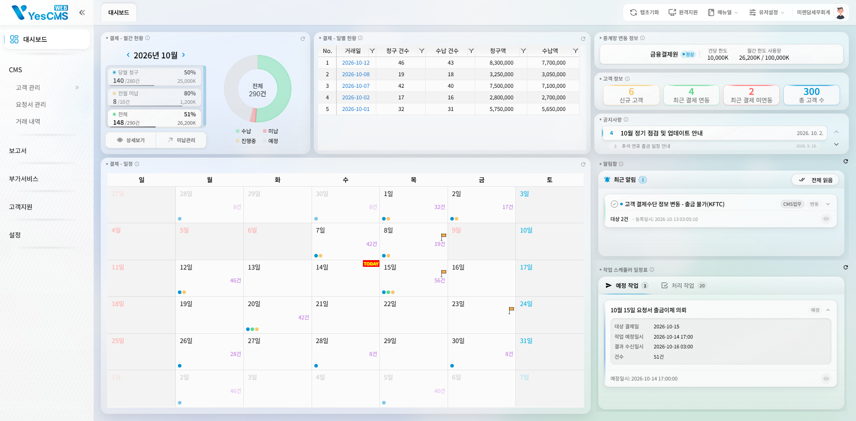Open the 보고서 sidebar section
The width and height of the screenshot is (856, 421).
click(x=18, y=151)
